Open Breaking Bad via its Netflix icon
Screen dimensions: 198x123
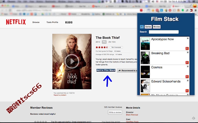(187, 62)
